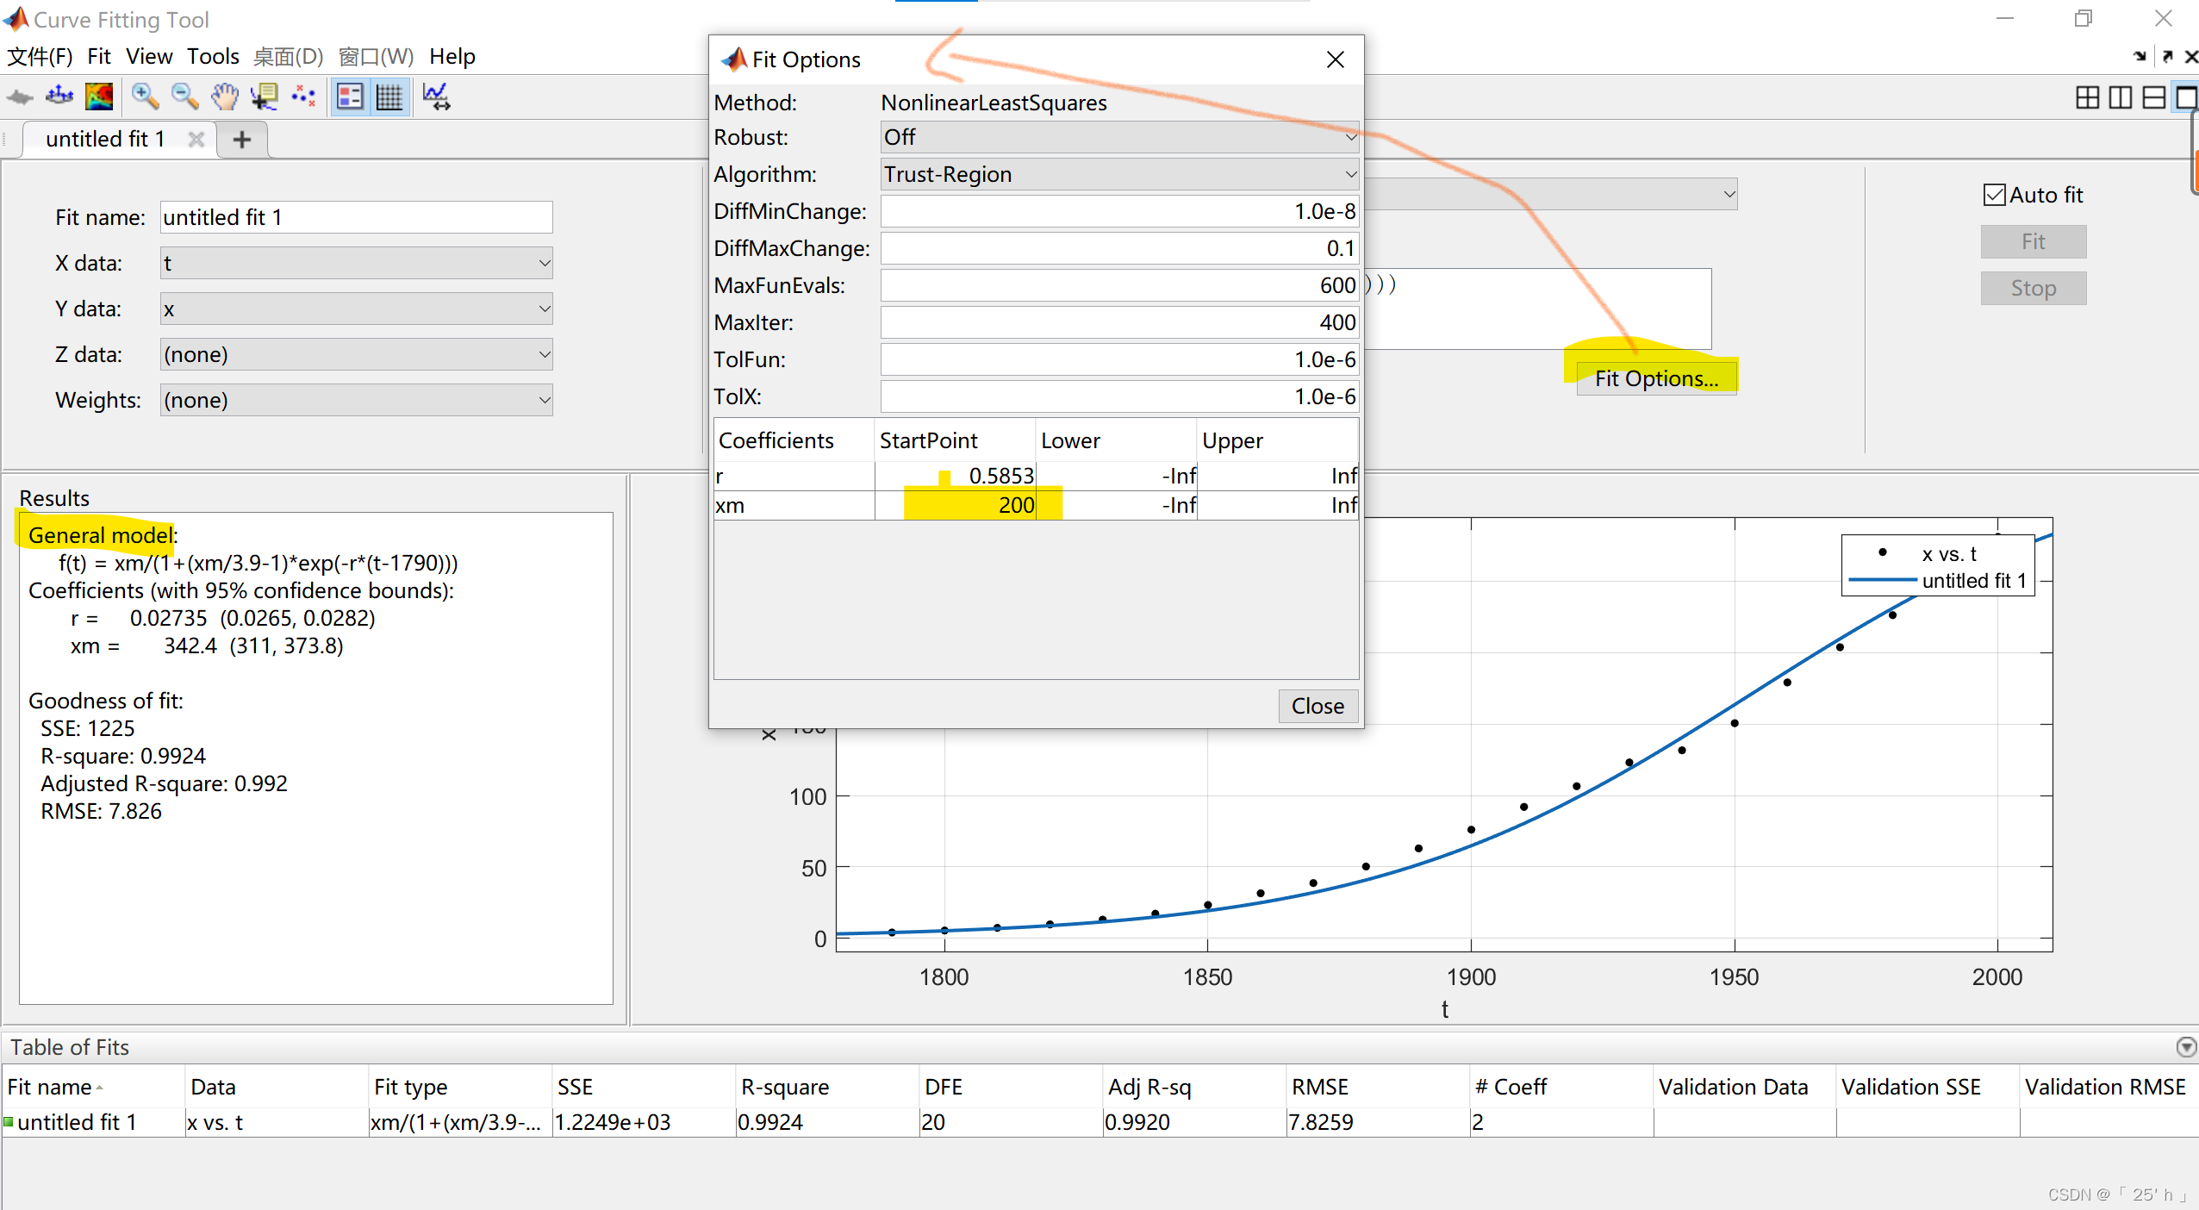
Task: Click the r StartPoint cell 0.5853
Action: point(955,476)
